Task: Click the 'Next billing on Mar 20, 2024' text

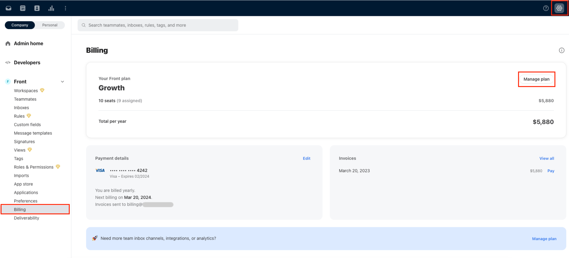Action: (123, 197)
